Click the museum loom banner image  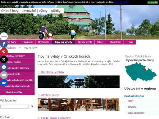point(79,104)
